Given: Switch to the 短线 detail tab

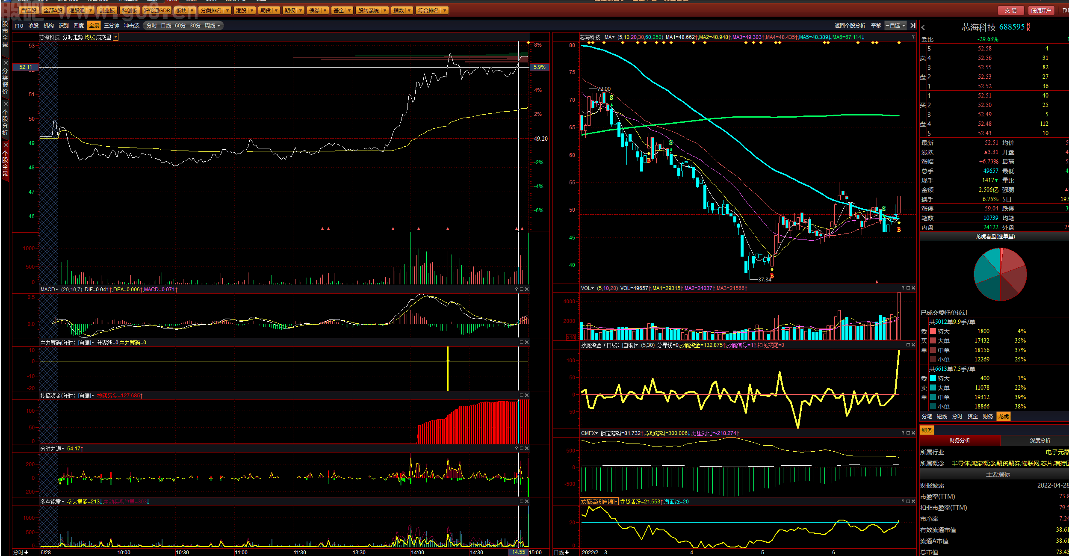Looking at the screenshot, I should point(942,417).
